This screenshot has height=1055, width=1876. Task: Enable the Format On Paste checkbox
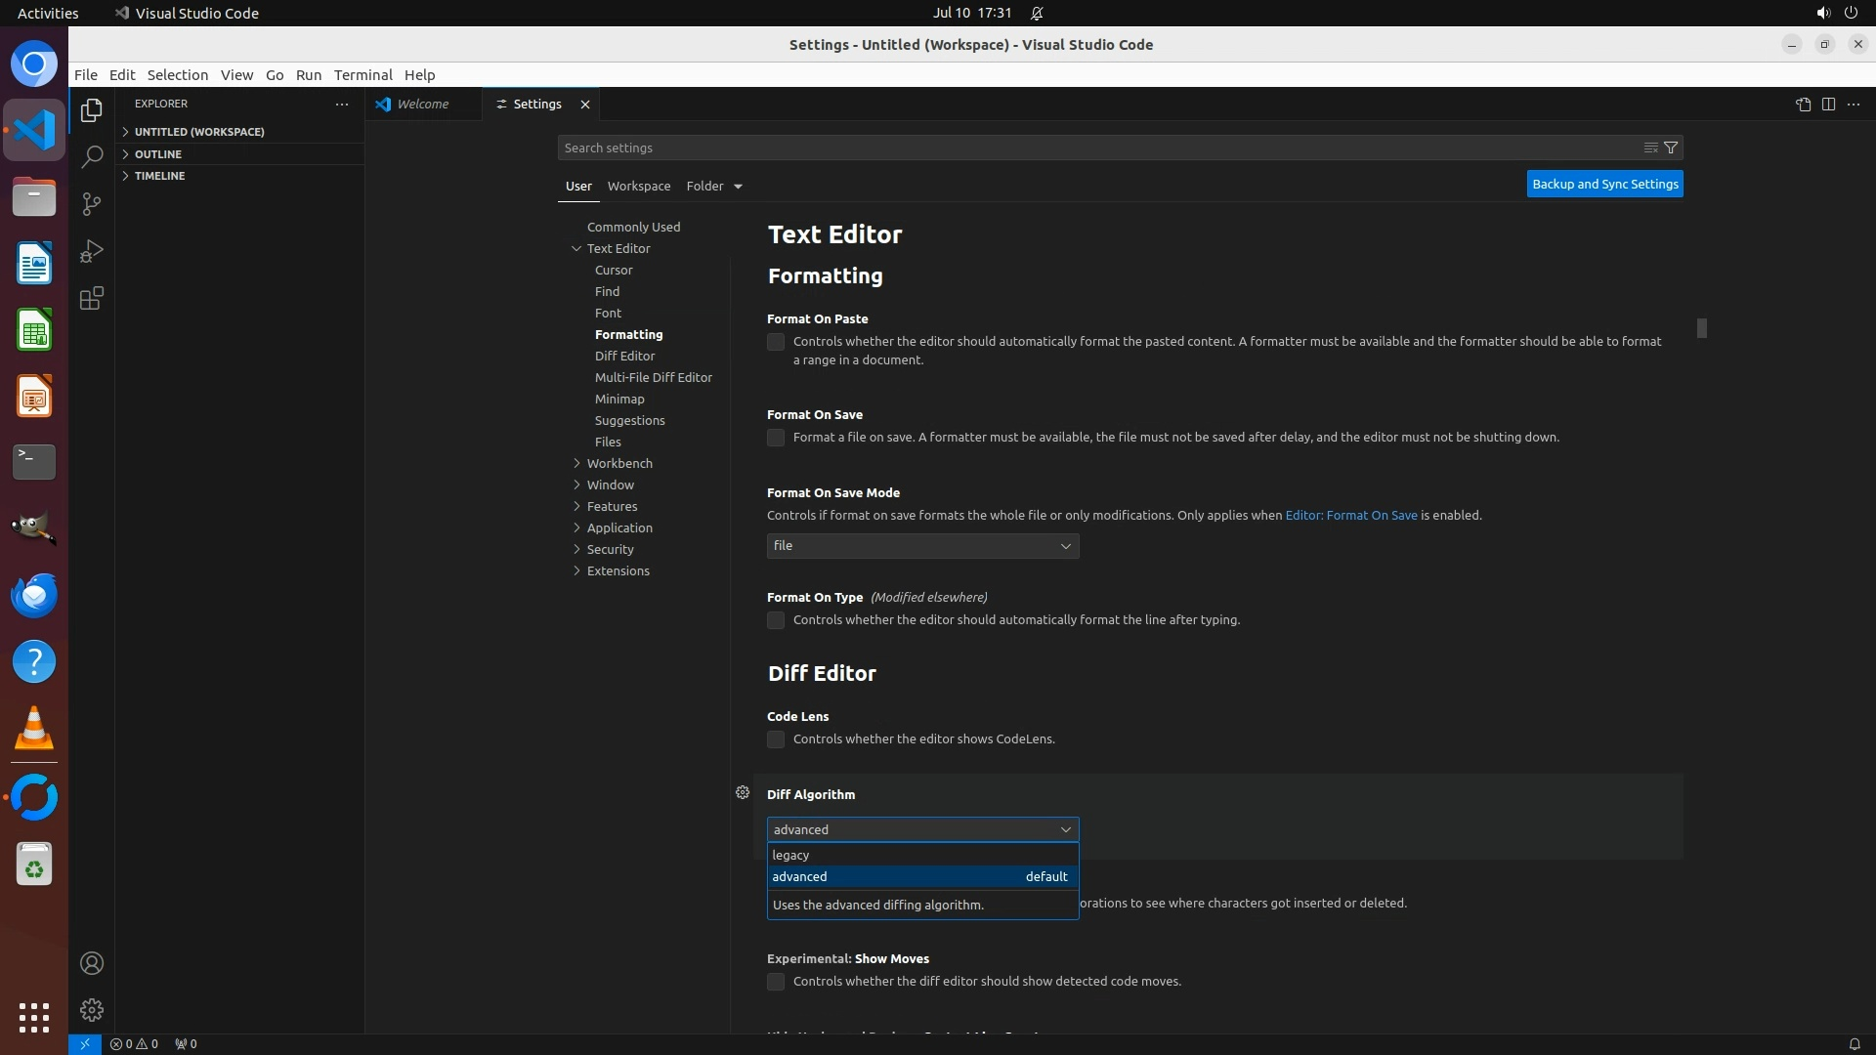pyautogui.click(x=776, y=342)
